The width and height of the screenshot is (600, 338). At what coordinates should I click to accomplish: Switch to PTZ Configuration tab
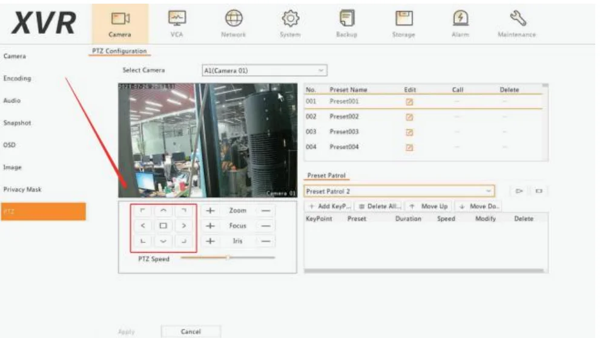click(x=119, y=51)
